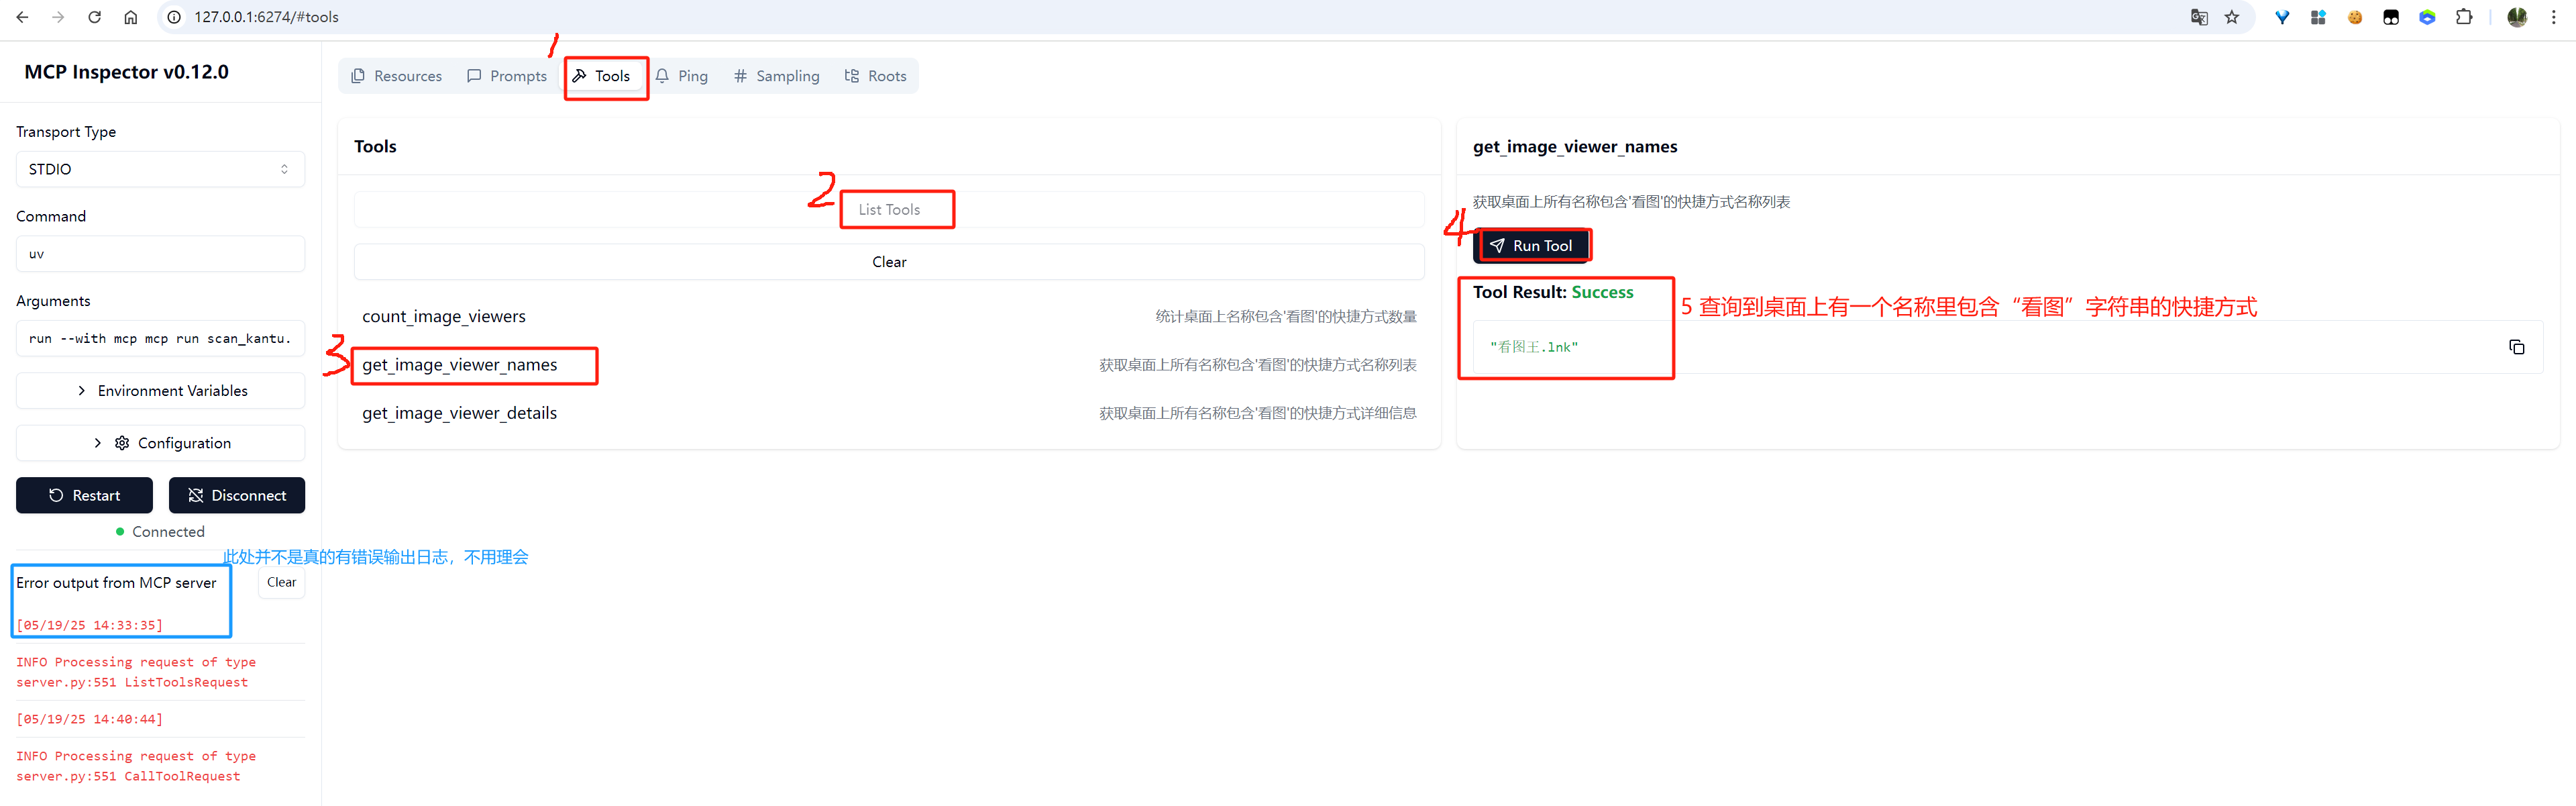The width and height of the screenshot is (2576, 806).
Task: Click the browser reload icon
Action: point(94,17)
